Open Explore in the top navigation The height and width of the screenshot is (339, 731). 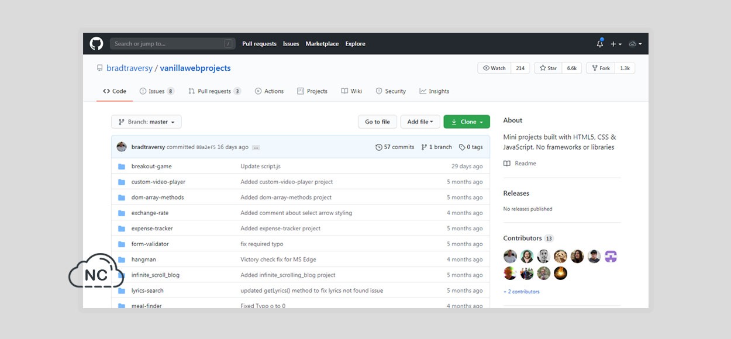[x=355, y=44]
